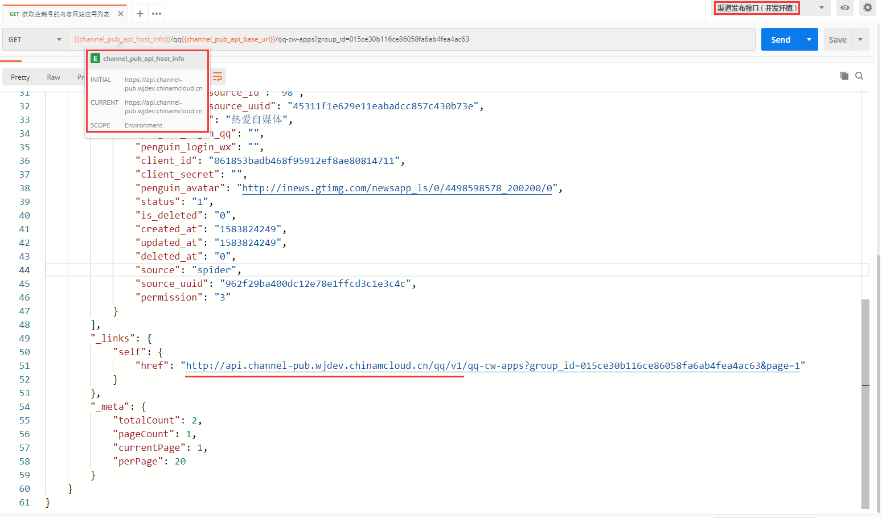Image resolution: width=882 pixels, height=518 pixels.
Task: Open the three-dots tab options menu
Action: click(x=157, y=14)
